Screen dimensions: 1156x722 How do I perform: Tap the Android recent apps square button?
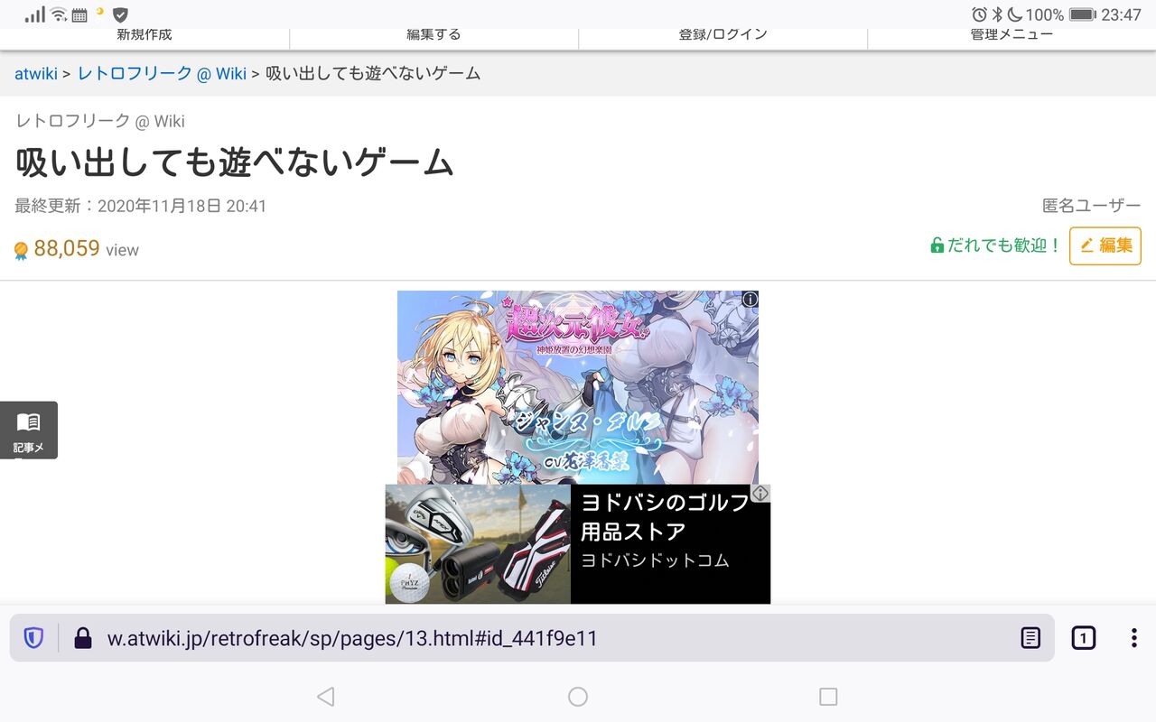(828, 696)
